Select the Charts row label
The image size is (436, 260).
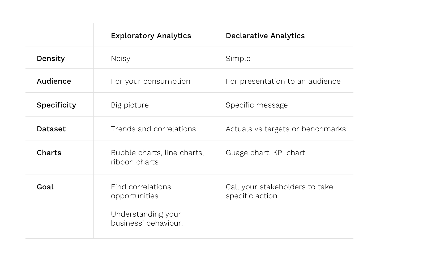click(x=49, y=153)
